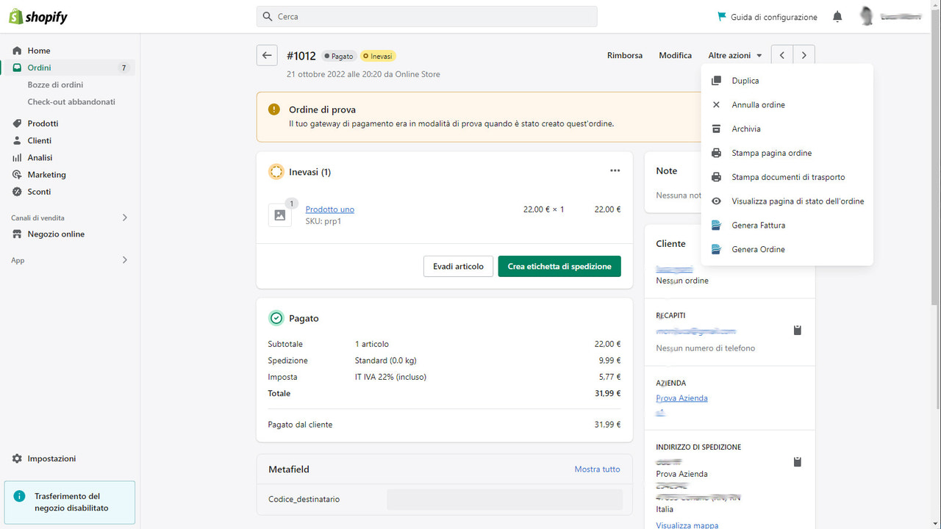Click the Ordini count badge 7

coord(124,68)
